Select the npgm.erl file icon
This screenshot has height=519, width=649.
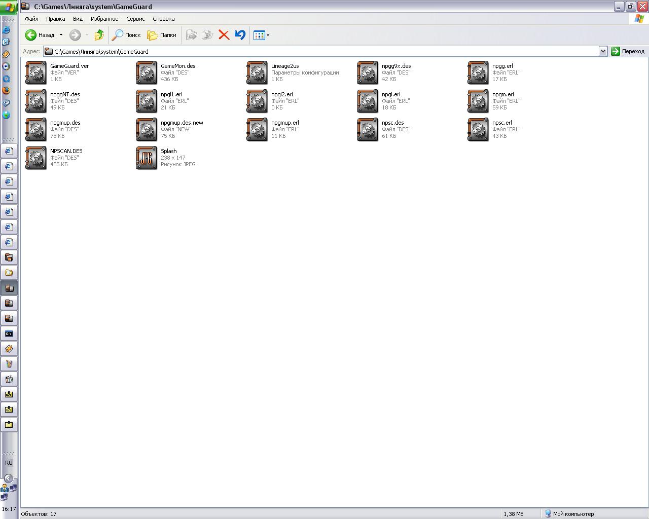(x=478, y=101)
